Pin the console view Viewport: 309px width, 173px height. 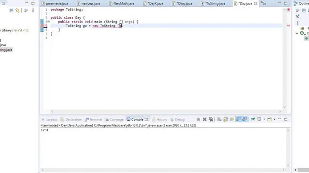click(253, 119)
